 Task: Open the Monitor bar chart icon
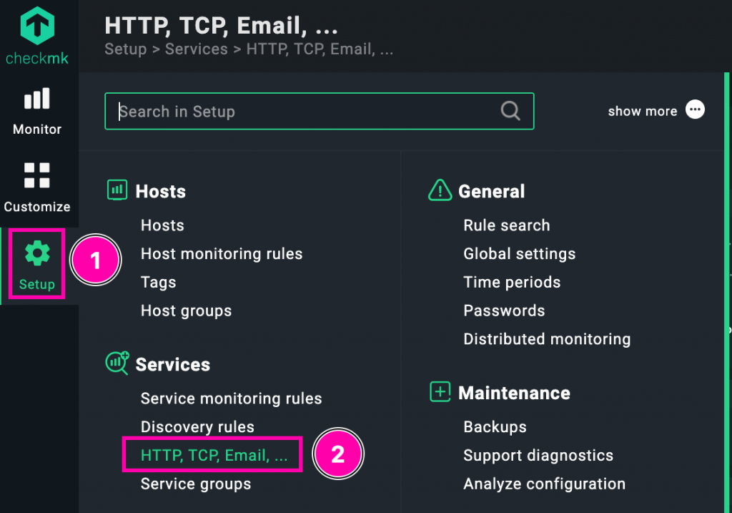(x=37, y=99)
